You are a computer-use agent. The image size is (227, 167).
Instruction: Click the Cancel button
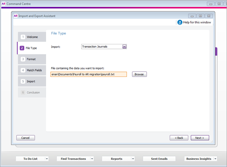[x=25, y=138]
